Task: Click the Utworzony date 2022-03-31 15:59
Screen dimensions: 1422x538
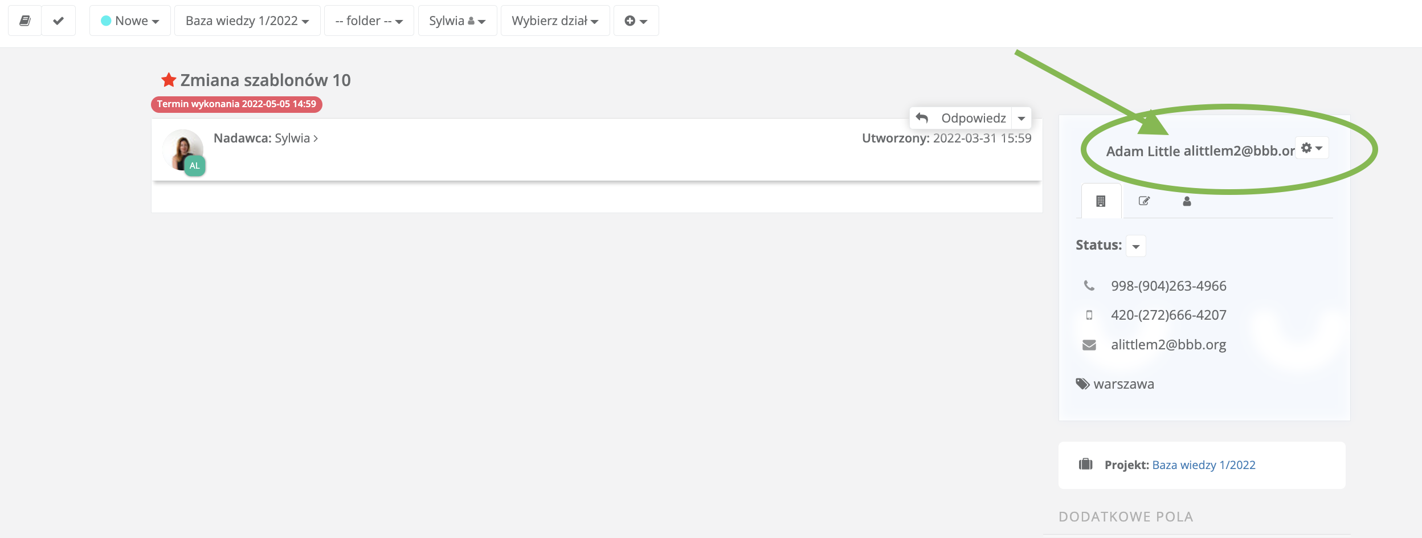Action: tap(982, 138)
